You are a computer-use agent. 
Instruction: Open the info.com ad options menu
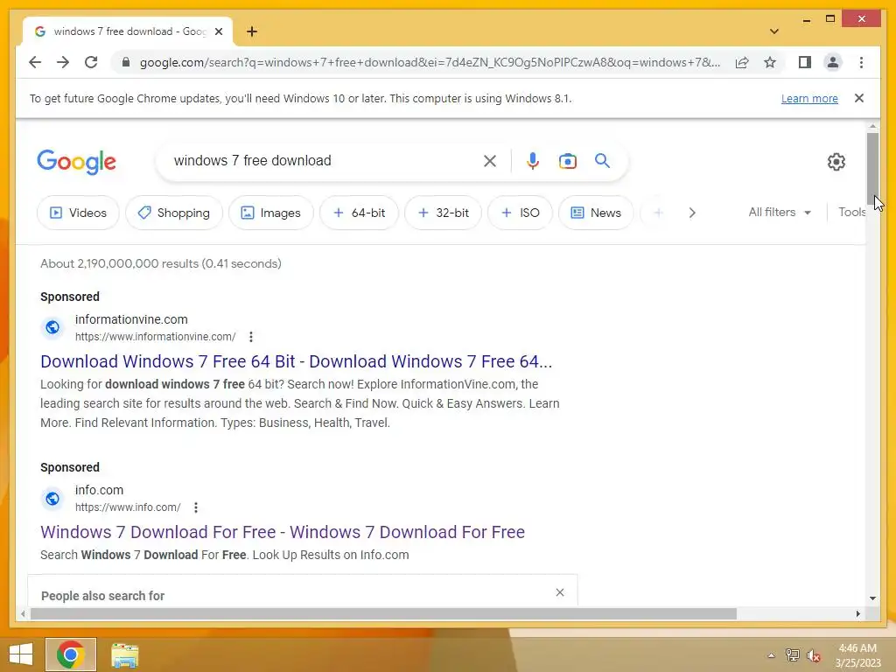(x=196, y=507)
